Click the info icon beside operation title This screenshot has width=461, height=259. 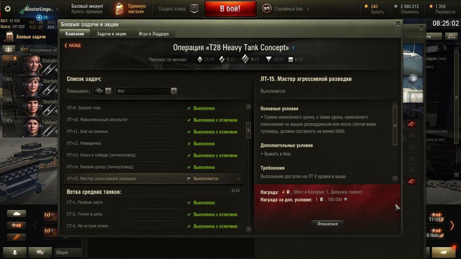coord(294,48)
